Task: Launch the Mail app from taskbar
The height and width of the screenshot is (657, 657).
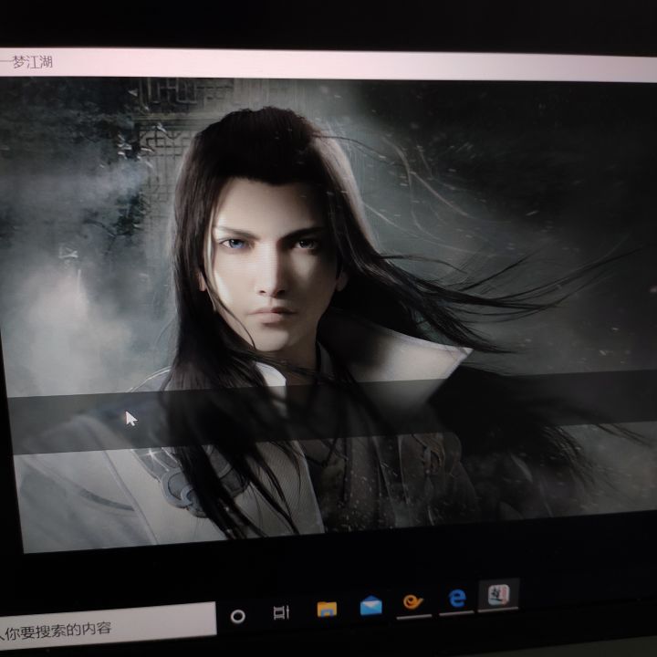Action: [370, 606]
